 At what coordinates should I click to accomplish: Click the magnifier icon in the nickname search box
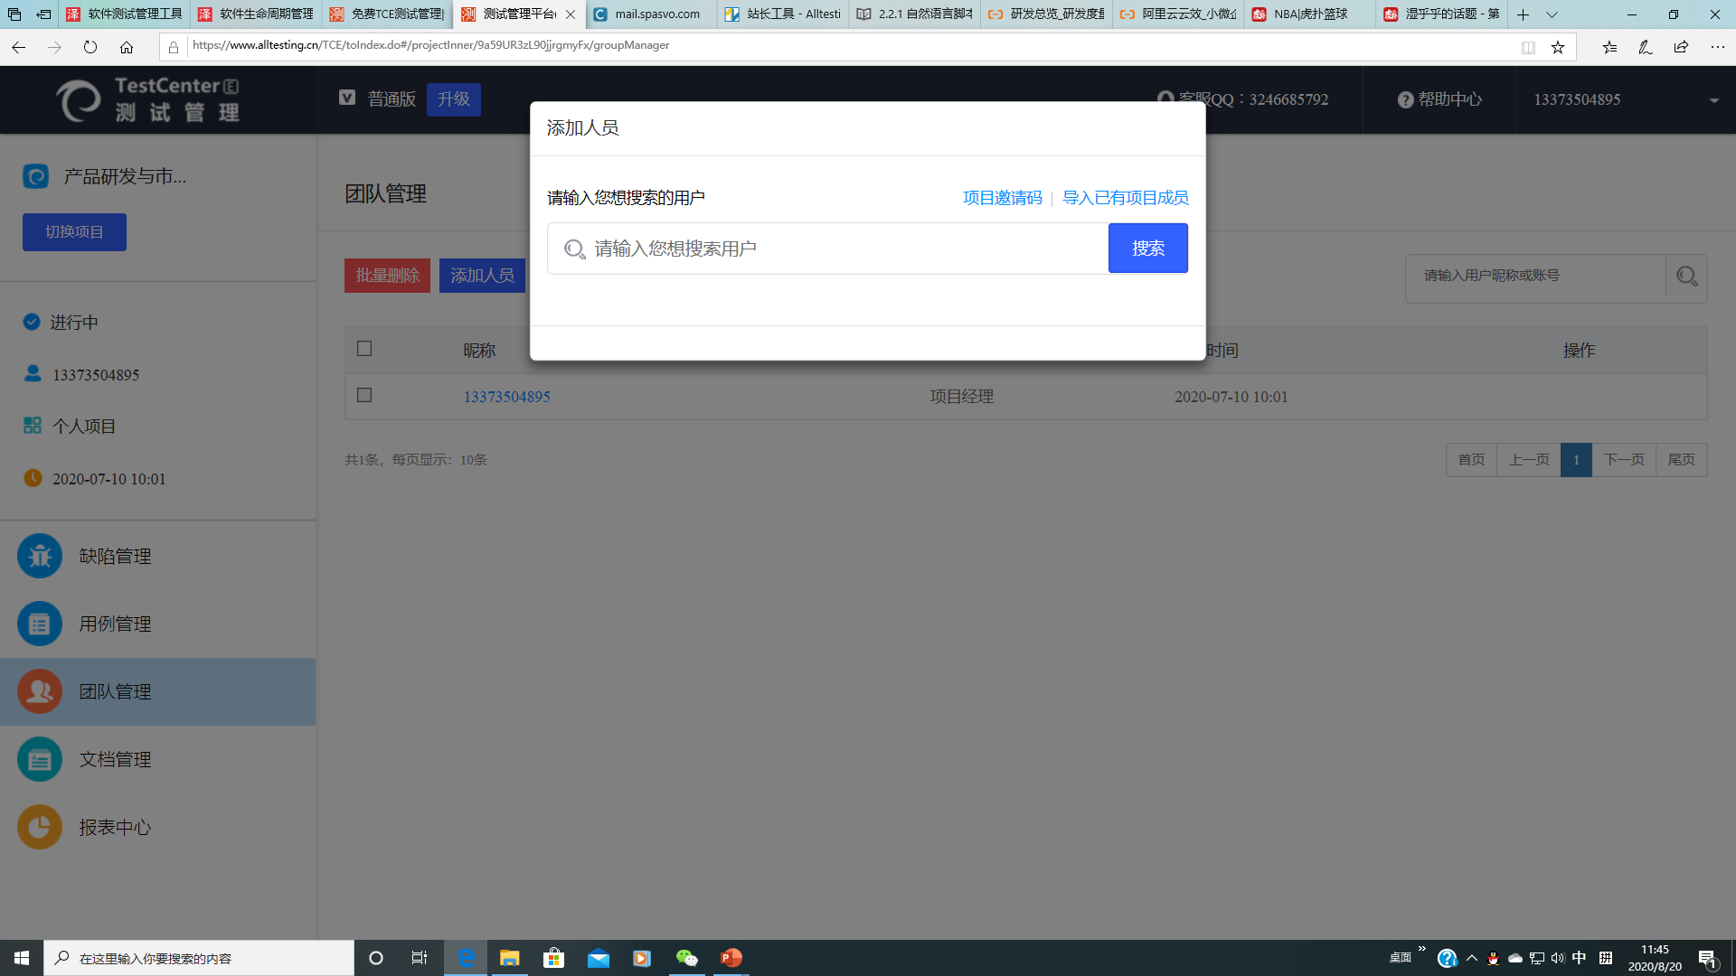point(1685,277)
